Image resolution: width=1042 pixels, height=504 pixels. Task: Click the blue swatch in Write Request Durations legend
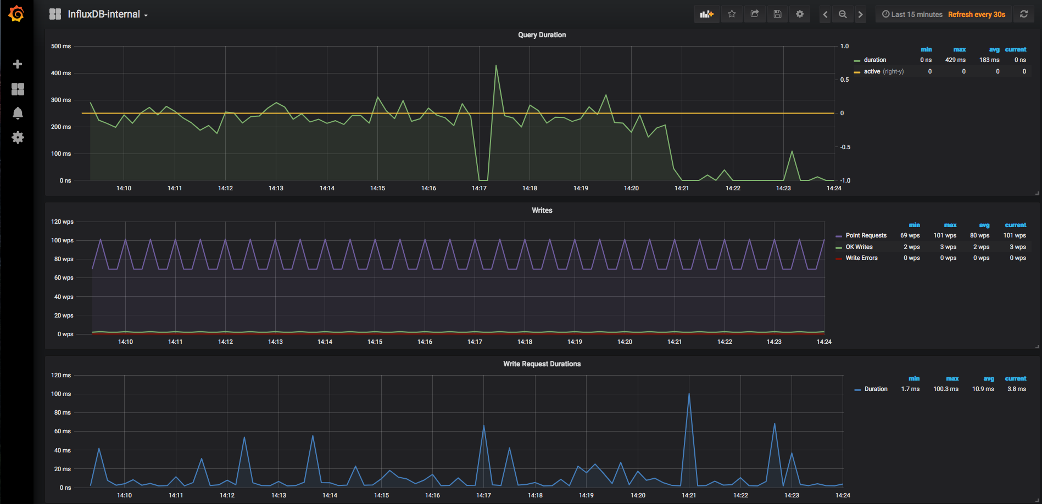tap(858, 389)
